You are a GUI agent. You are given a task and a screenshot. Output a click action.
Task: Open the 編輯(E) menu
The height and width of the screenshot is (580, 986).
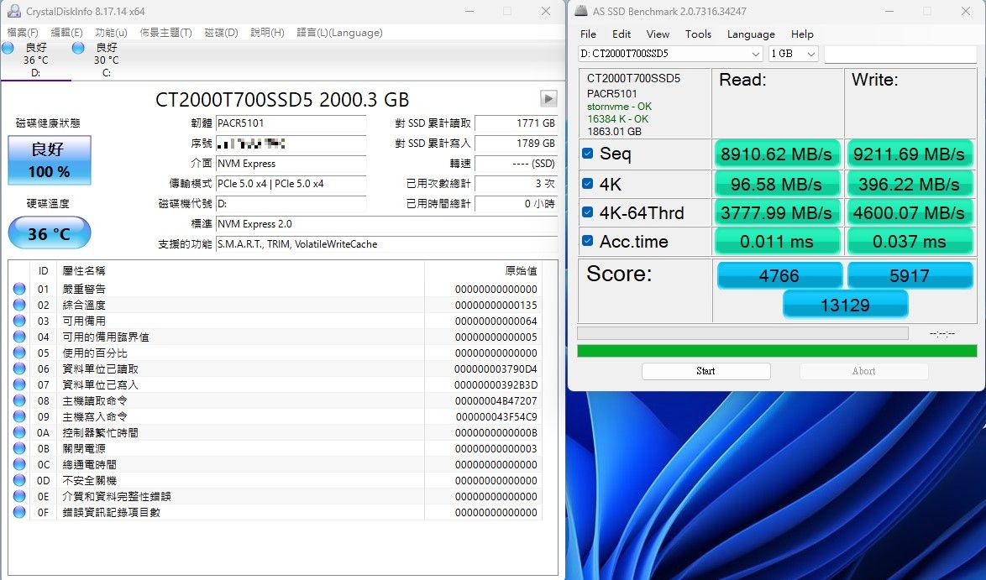[66, 33]
